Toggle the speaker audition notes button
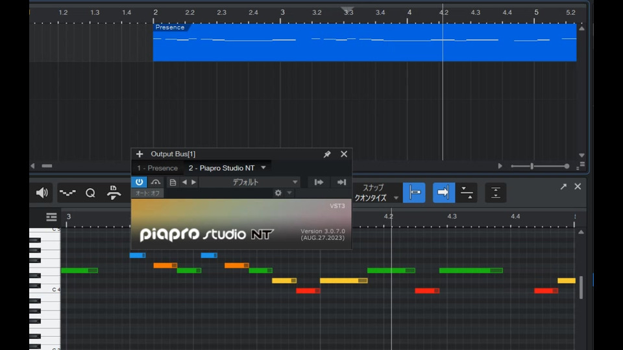Screen dimensions: 623x350 click(42, 193)
